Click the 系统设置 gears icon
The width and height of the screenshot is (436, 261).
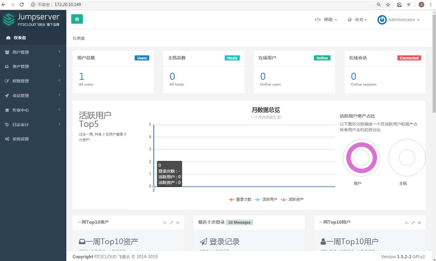point(7,139)
